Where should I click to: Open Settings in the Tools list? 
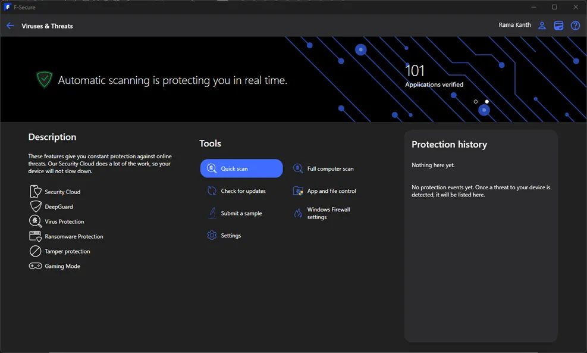[x=231, y=236]
